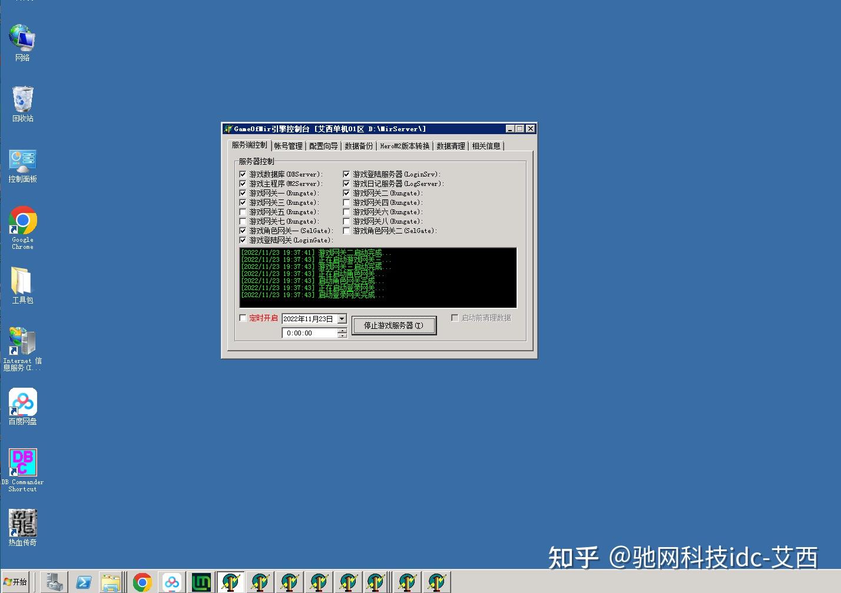Switch to the 服务端控制 tab
Viewport: 841px width, 593px height.
point(249,145)
